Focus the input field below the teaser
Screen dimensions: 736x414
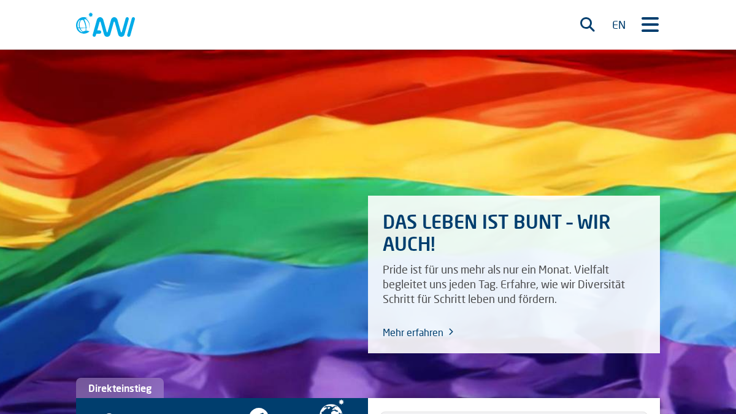click(514, 413)
